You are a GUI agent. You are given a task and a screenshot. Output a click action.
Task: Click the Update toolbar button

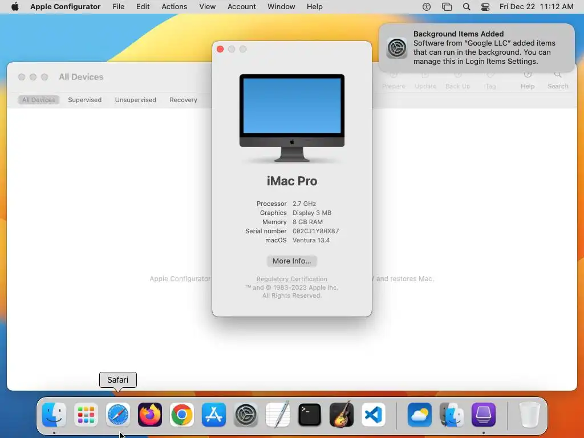[425, 81]
